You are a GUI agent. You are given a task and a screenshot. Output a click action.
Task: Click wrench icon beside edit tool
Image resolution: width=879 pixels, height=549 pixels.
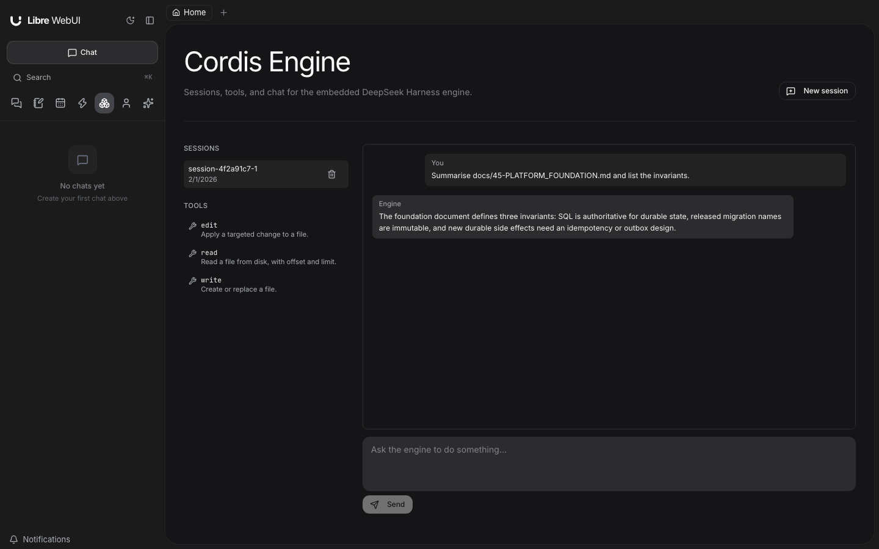[x=192, y=226]
